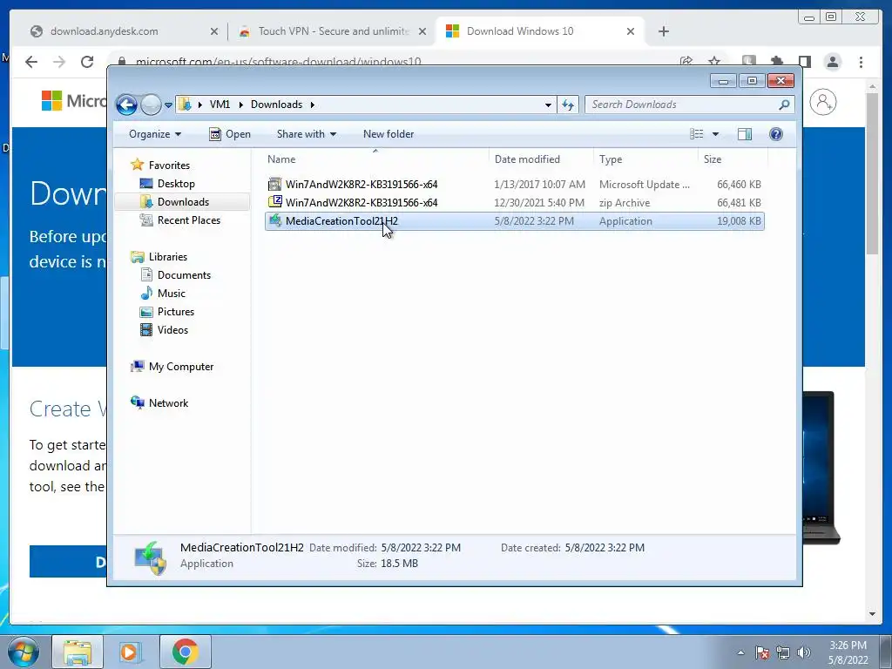Click the Chrome reload button
892x669 pixels.
(86, 62)
